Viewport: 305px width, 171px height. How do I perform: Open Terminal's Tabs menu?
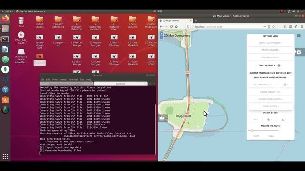coord(82,80)
